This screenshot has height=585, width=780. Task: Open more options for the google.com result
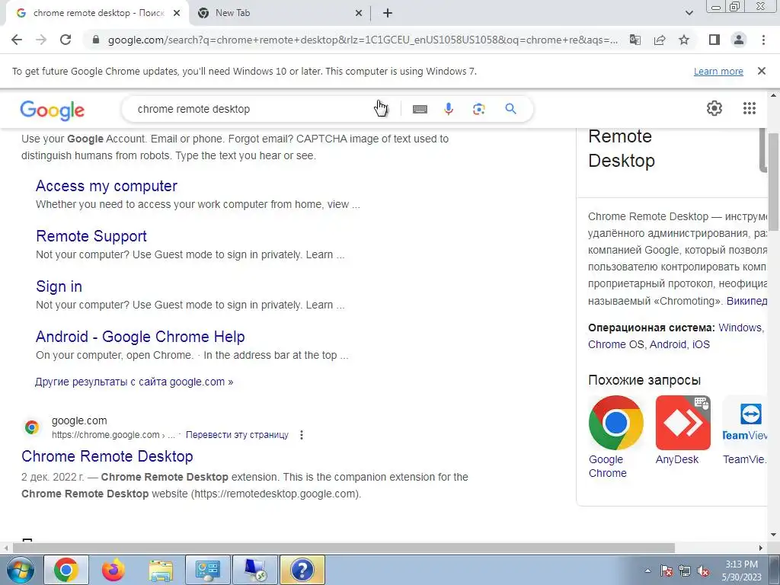tap(302, 435)
